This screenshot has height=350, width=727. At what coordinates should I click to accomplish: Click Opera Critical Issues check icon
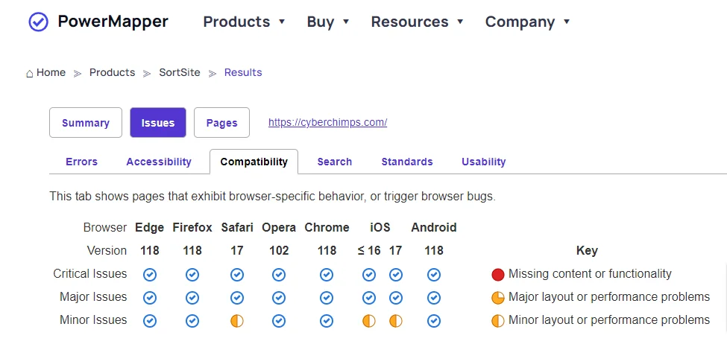coord(279,275)
